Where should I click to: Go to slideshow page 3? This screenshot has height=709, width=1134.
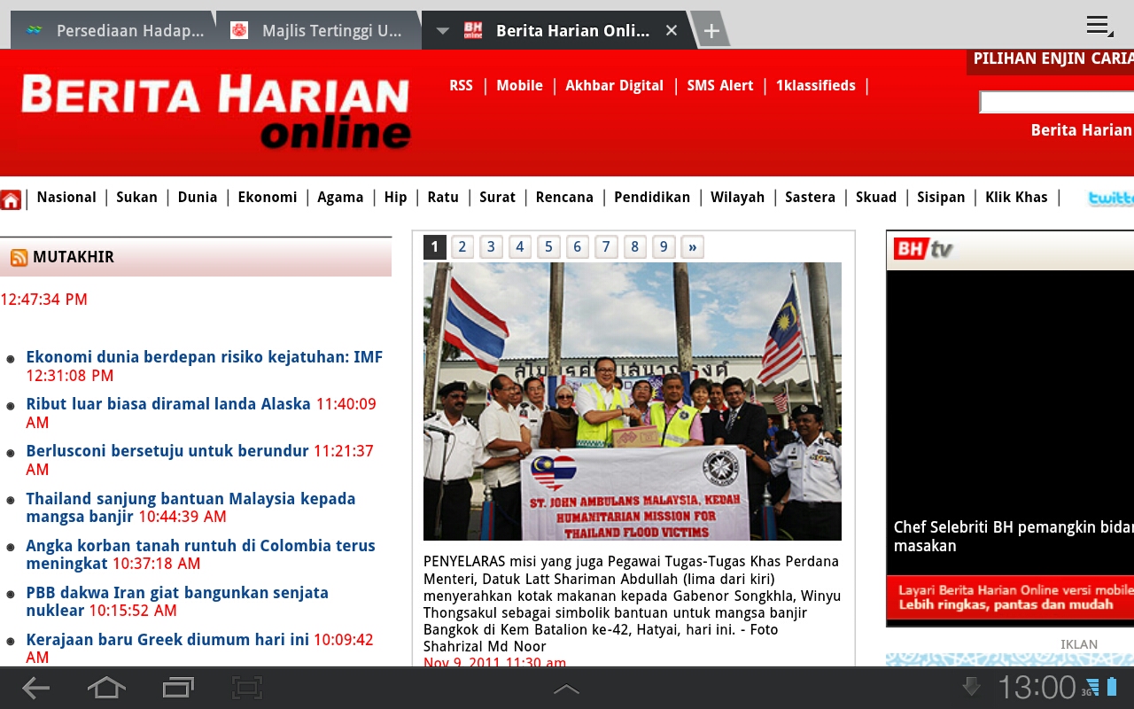[491, 247]
